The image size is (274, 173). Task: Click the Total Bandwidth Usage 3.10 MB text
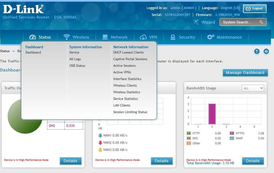coord(210,163)
